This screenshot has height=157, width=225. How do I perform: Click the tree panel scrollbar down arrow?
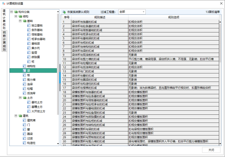[58, 144]
